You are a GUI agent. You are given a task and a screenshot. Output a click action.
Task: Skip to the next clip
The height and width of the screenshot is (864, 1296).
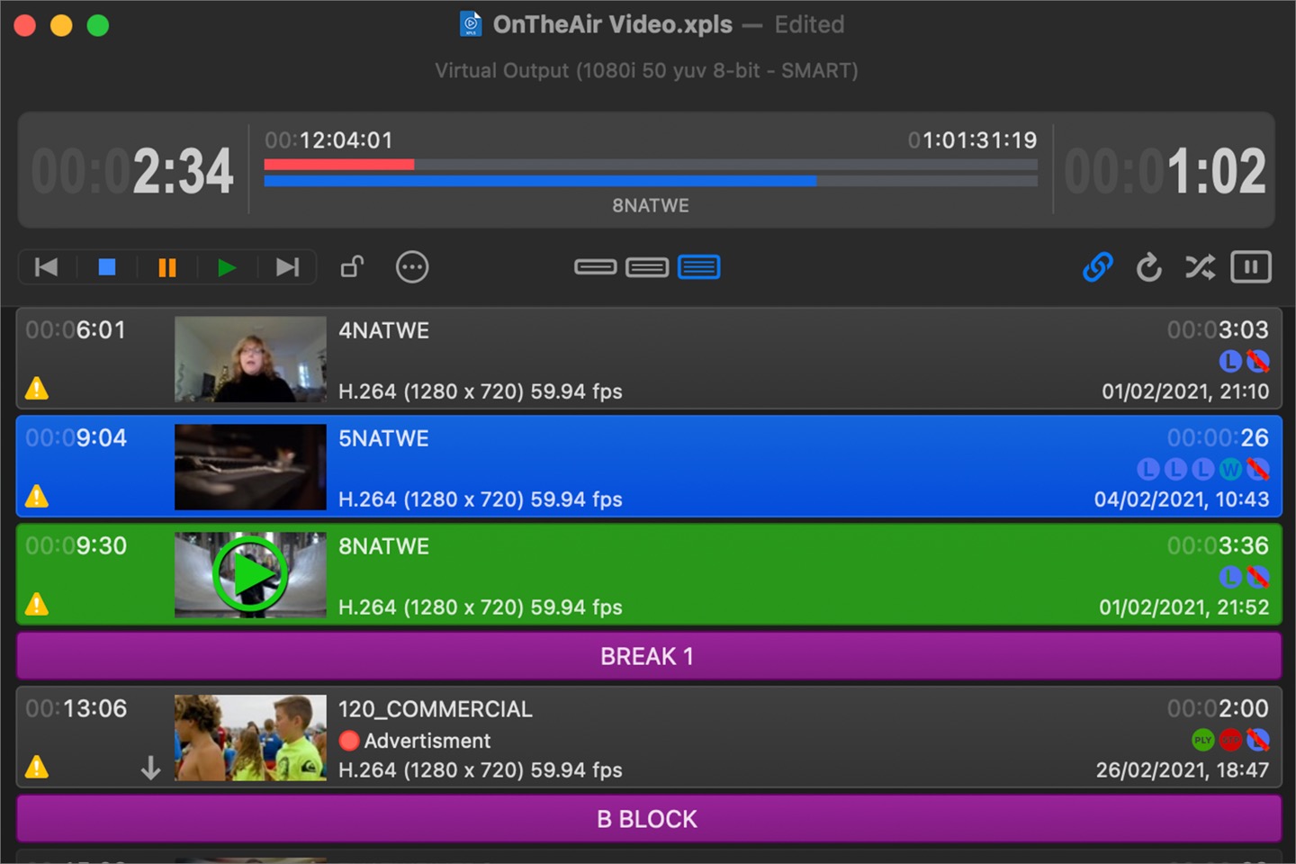(x=287, y=267)
